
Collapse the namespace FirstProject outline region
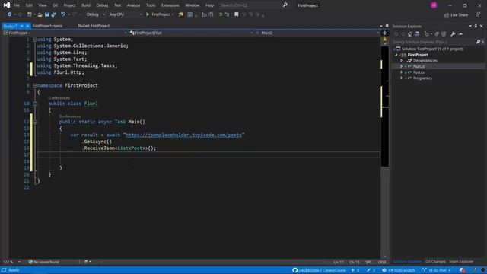point(35,85)
